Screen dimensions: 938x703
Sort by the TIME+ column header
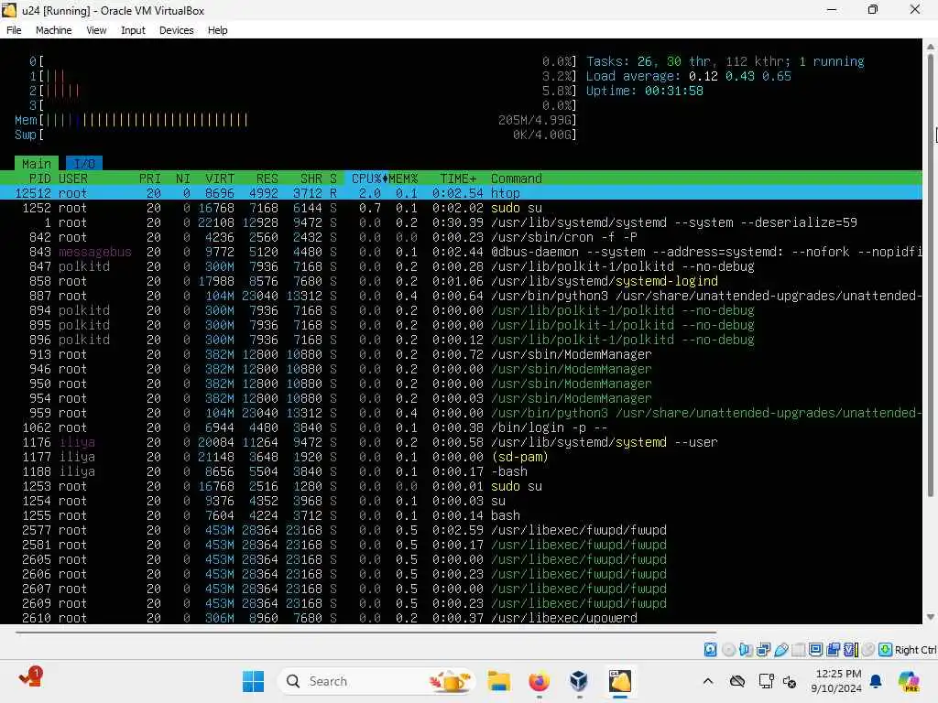458,178
